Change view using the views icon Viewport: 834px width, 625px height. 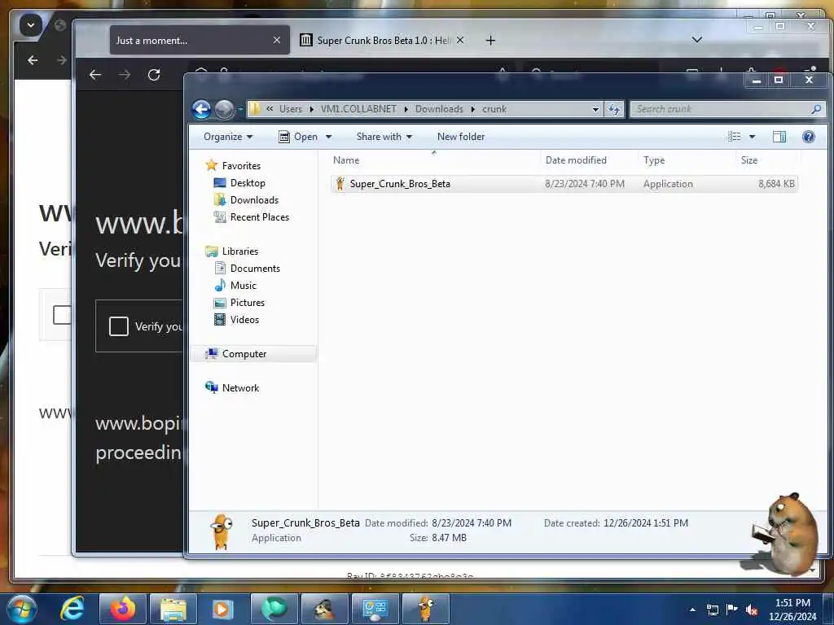(x=734, y=137)
